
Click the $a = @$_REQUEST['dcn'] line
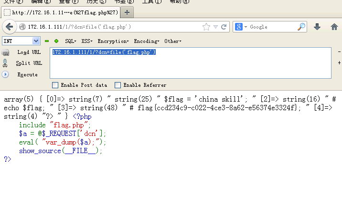[x=63, y=134]
